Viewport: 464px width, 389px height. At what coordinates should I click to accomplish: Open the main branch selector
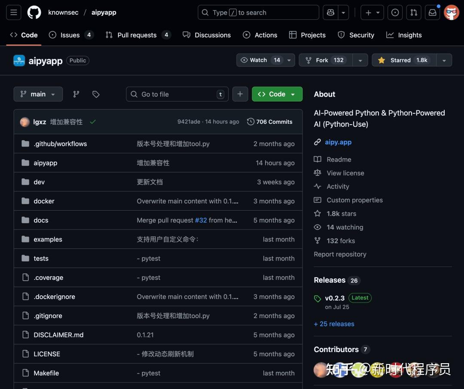pyautogui.click(x=38, y=94)
